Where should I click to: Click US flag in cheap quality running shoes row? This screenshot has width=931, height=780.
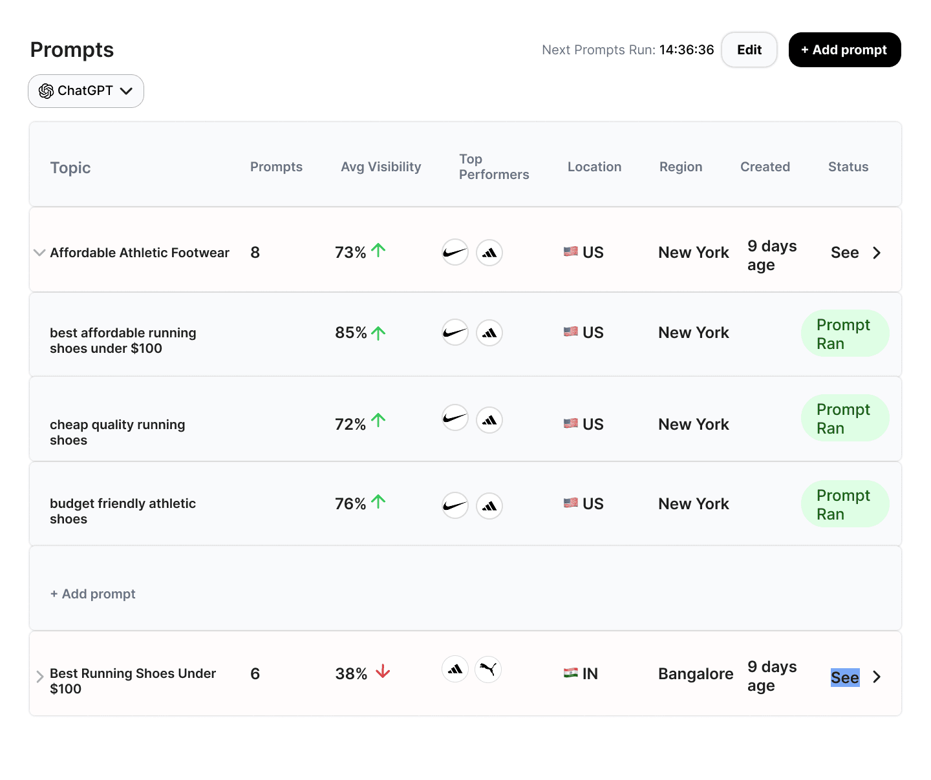[571, 423]
